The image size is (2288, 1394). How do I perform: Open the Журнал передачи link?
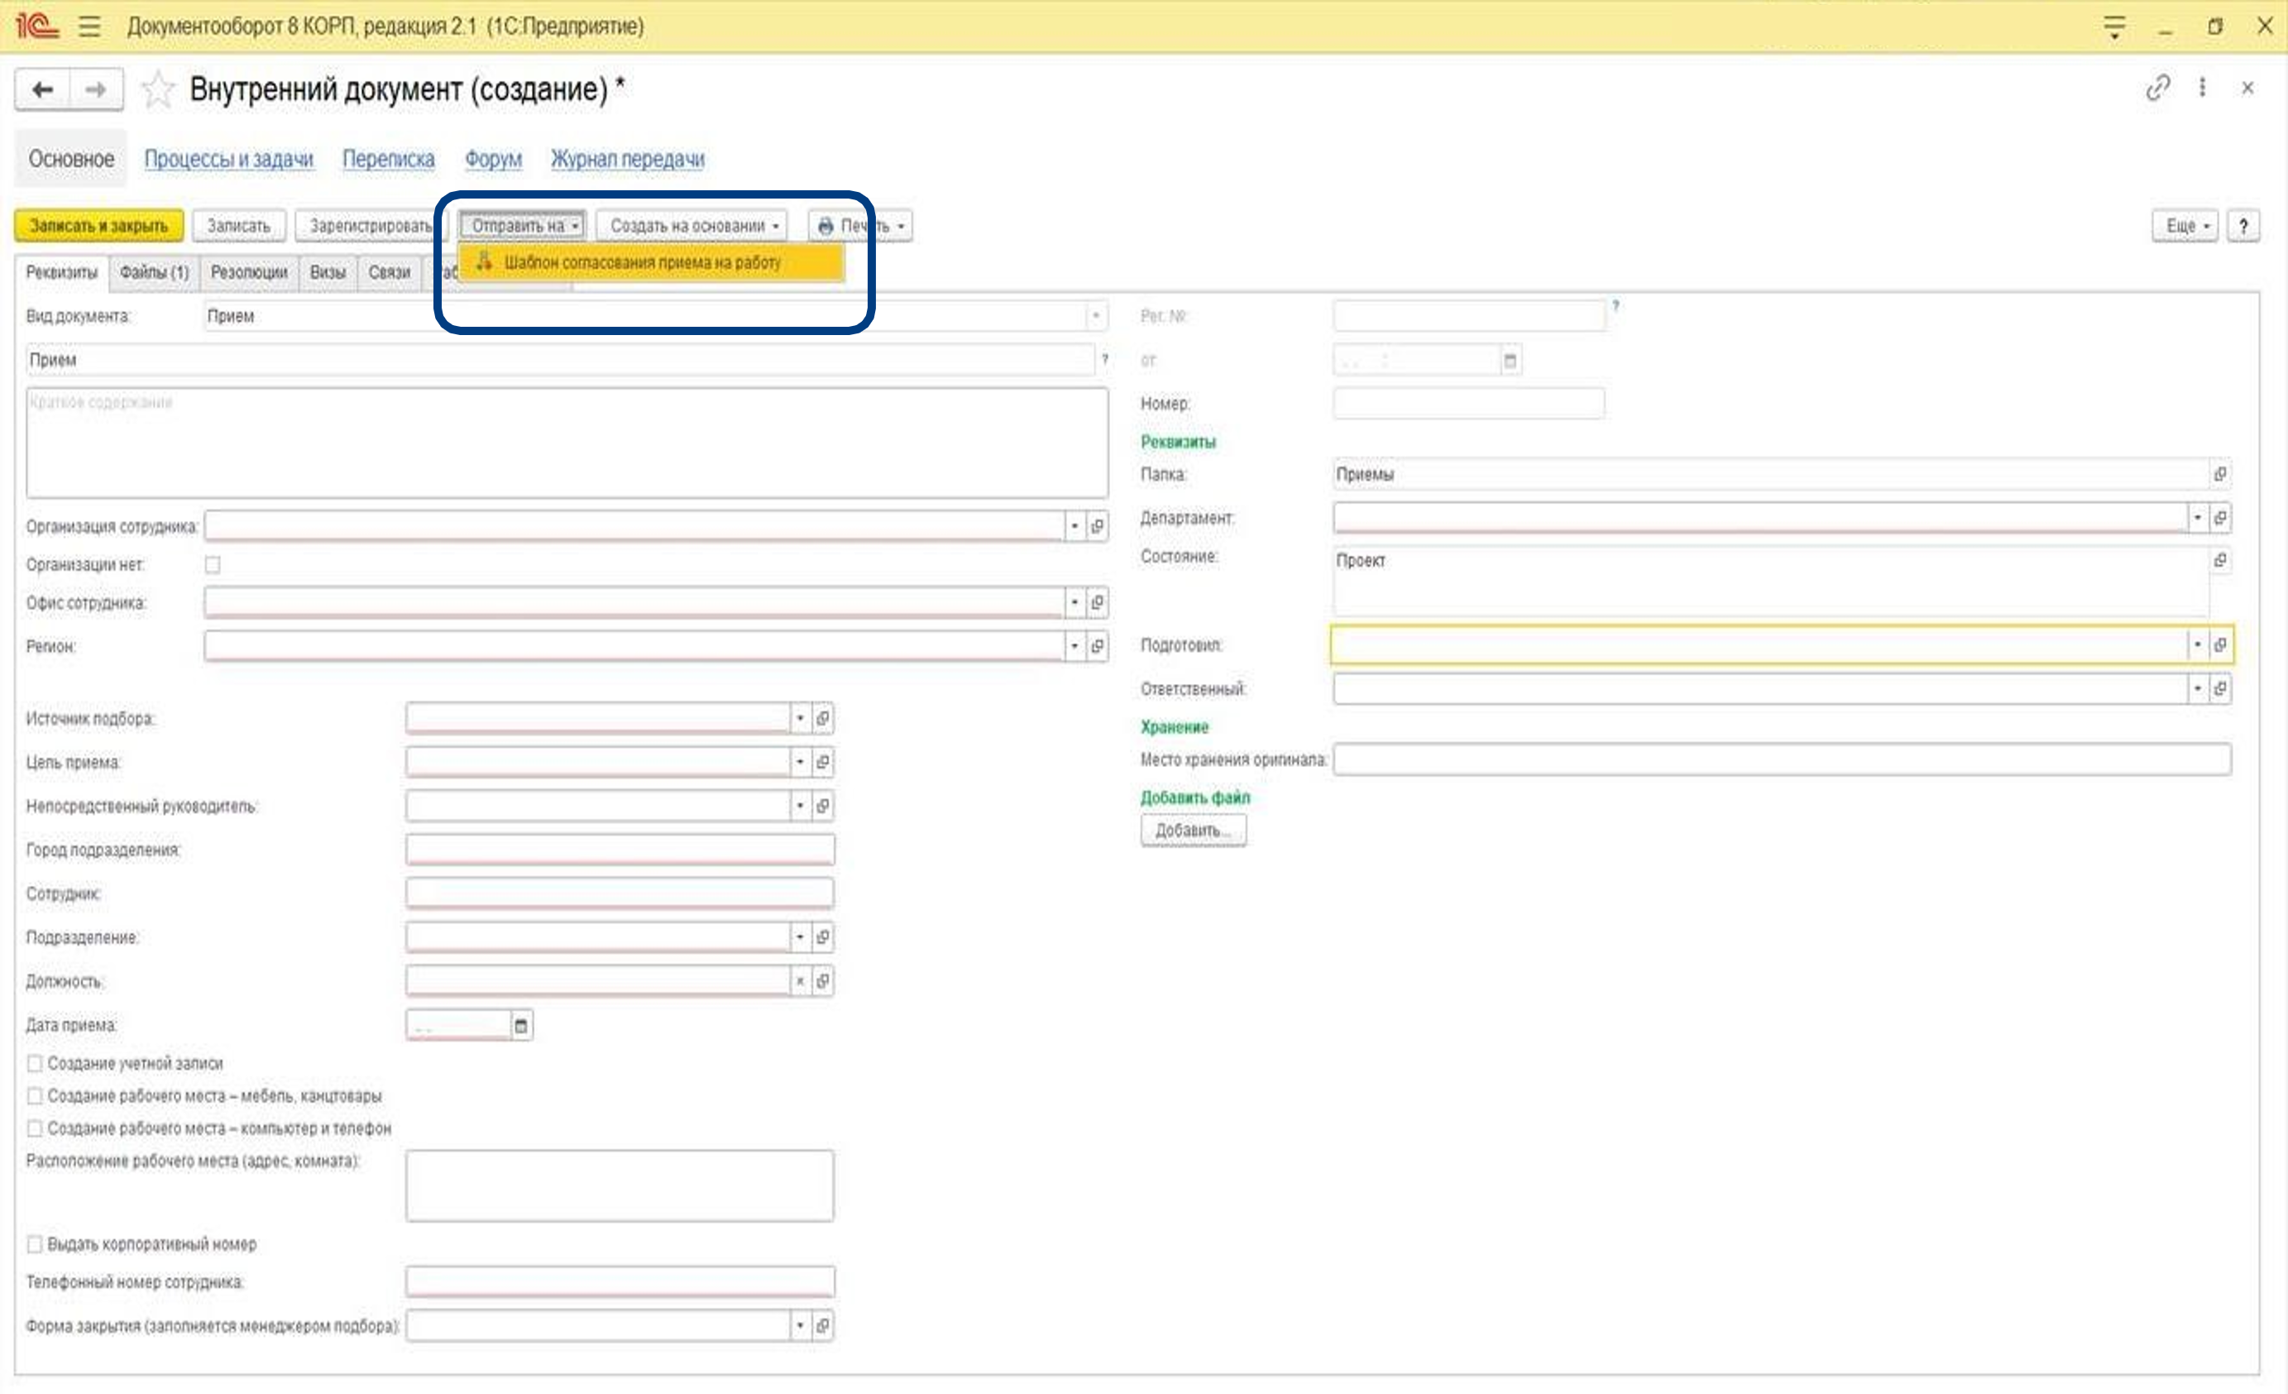point(628,159)
